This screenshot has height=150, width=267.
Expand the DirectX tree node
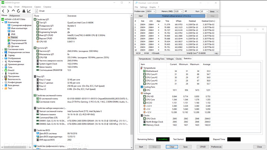click(x=3, y=70)
